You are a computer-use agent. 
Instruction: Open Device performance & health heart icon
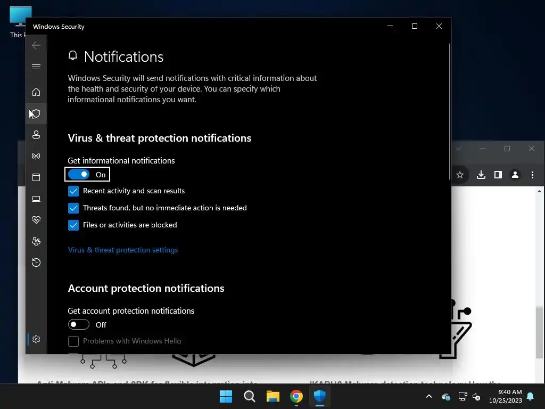[36, 220]
